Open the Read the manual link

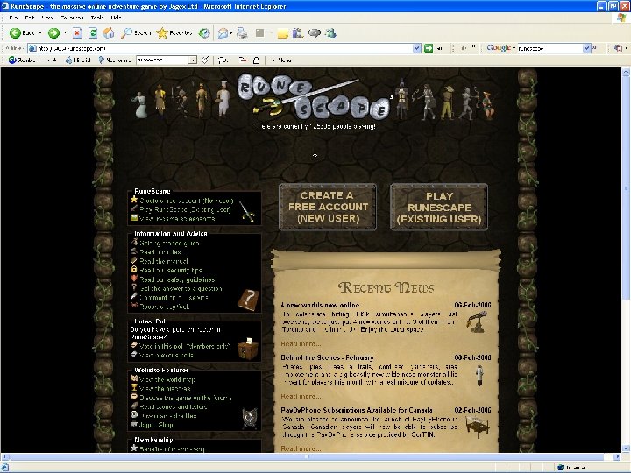(x=164, y=261)
